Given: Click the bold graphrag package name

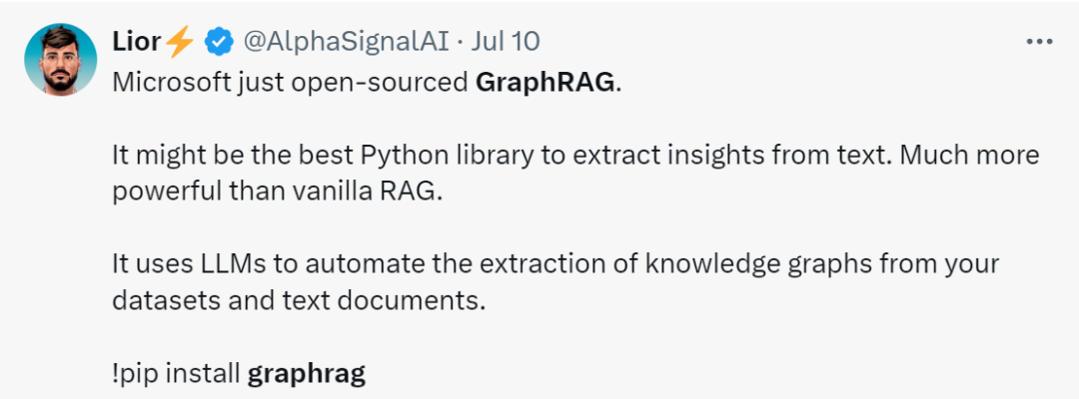Looking at the screenshot, I should coord(307,374).
